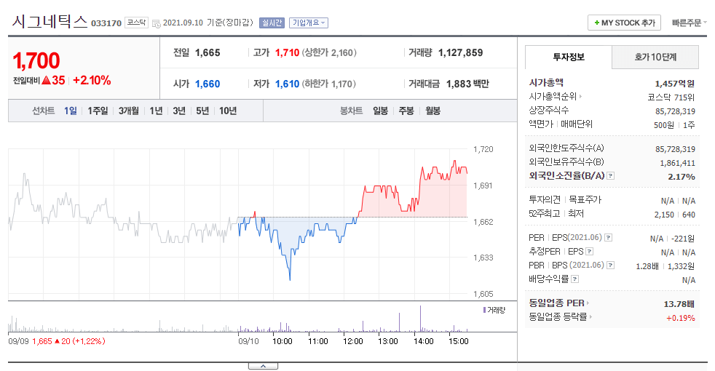
Task: Select the 3년 line chart period
Action: coord(179,111)
